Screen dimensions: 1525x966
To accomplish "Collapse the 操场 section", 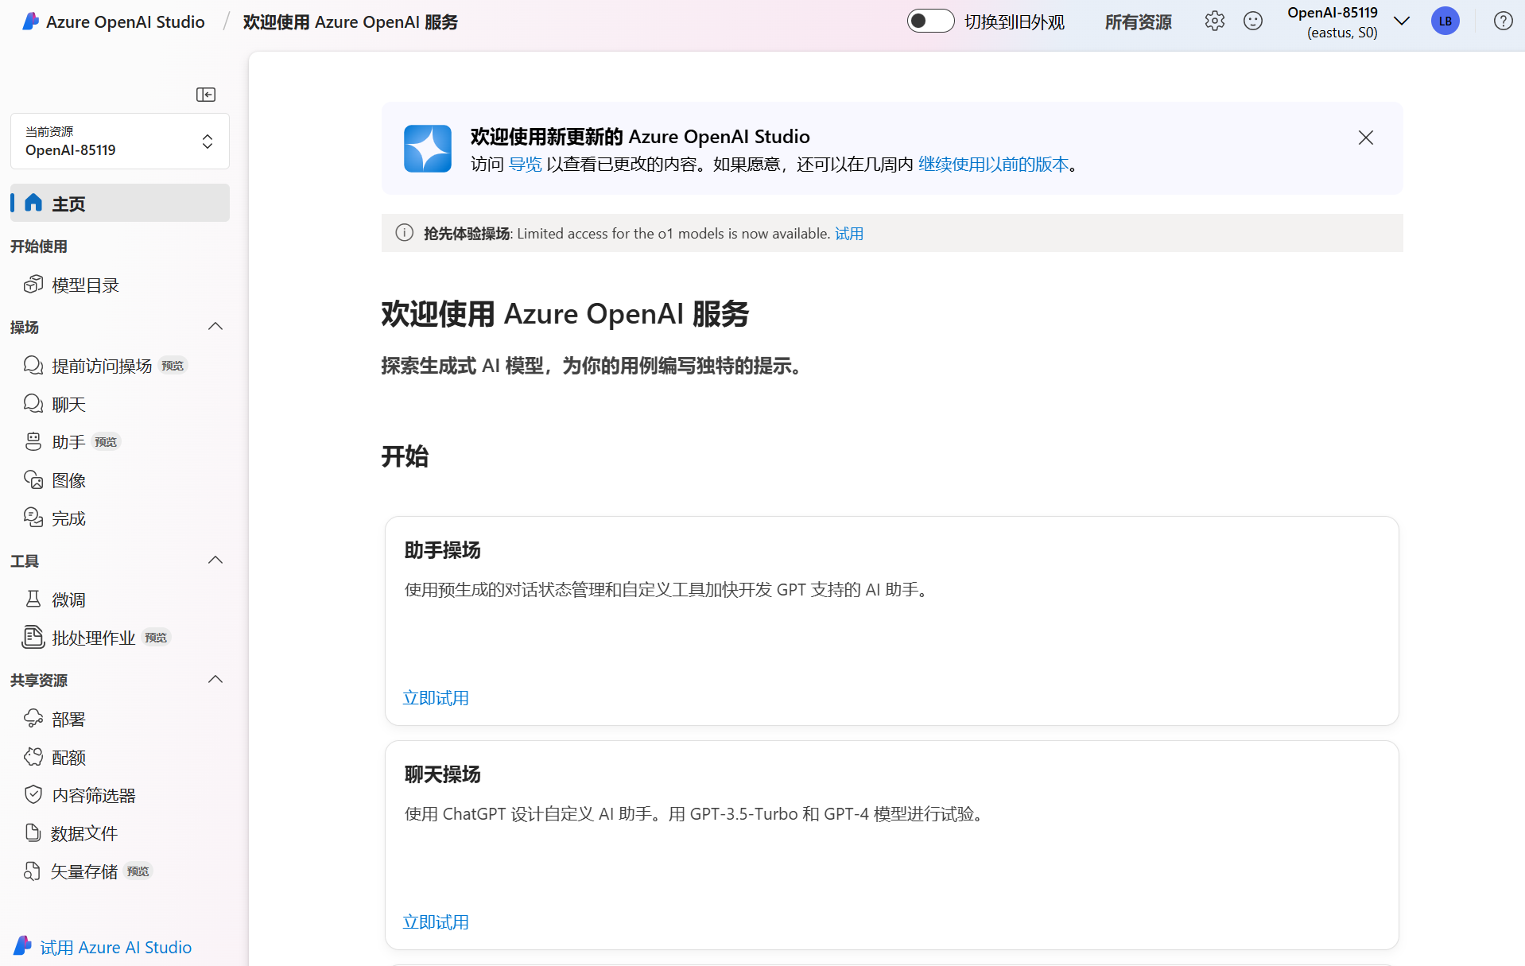I will (x=215, y=327).
